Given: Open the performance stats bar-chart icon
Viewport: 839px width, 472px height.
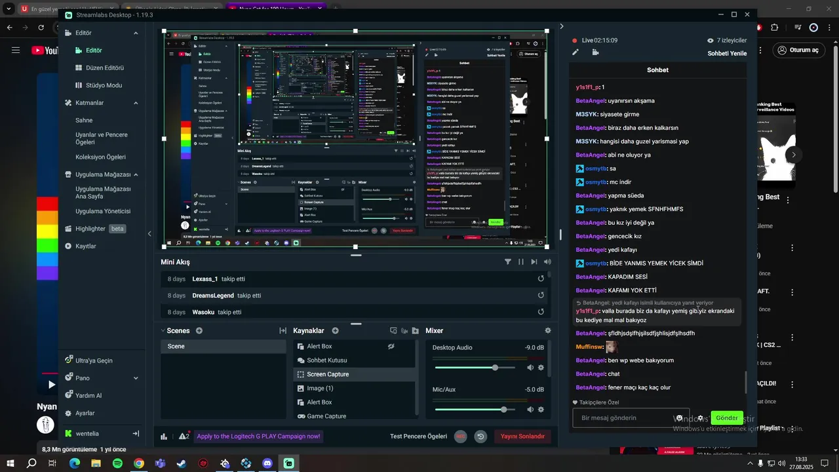Looking at the screenshot, I should coord(164,437).
